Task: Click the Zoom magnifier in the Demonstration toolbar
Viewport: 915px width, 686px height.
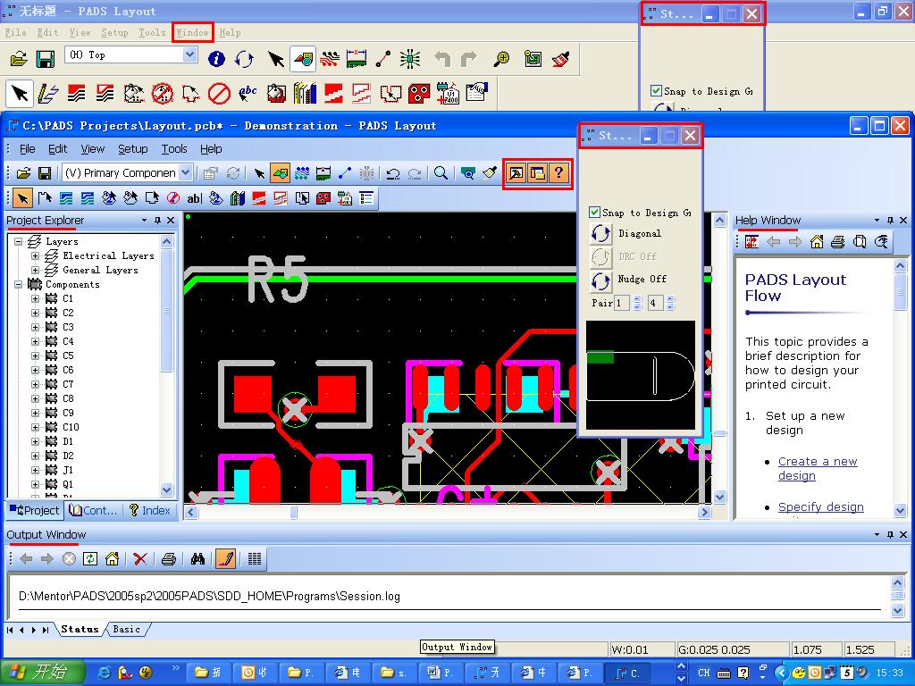Action: tap(441, 173)
